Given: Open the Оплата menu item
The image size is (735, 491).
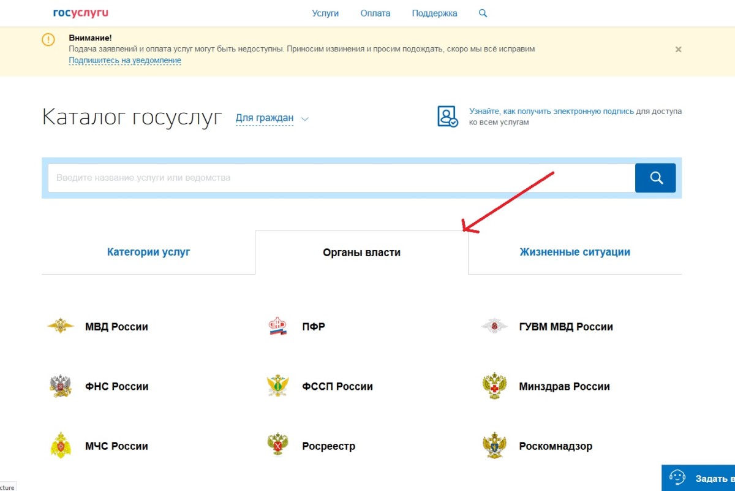Looking at the screenshot, I should (x=375, y=13).
